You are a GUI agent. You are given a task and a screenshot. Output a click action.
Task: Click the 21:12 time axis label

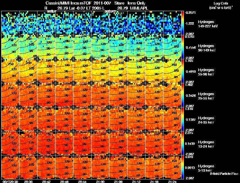(x=136, y=181)
